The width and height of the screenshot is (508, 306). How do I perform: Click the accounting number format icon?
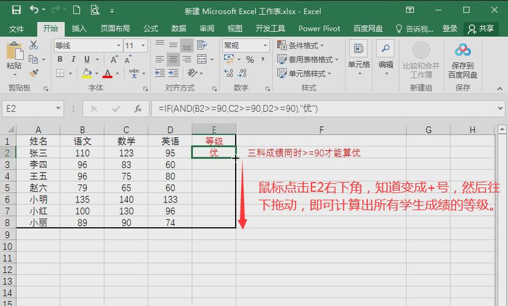(229, 59)
